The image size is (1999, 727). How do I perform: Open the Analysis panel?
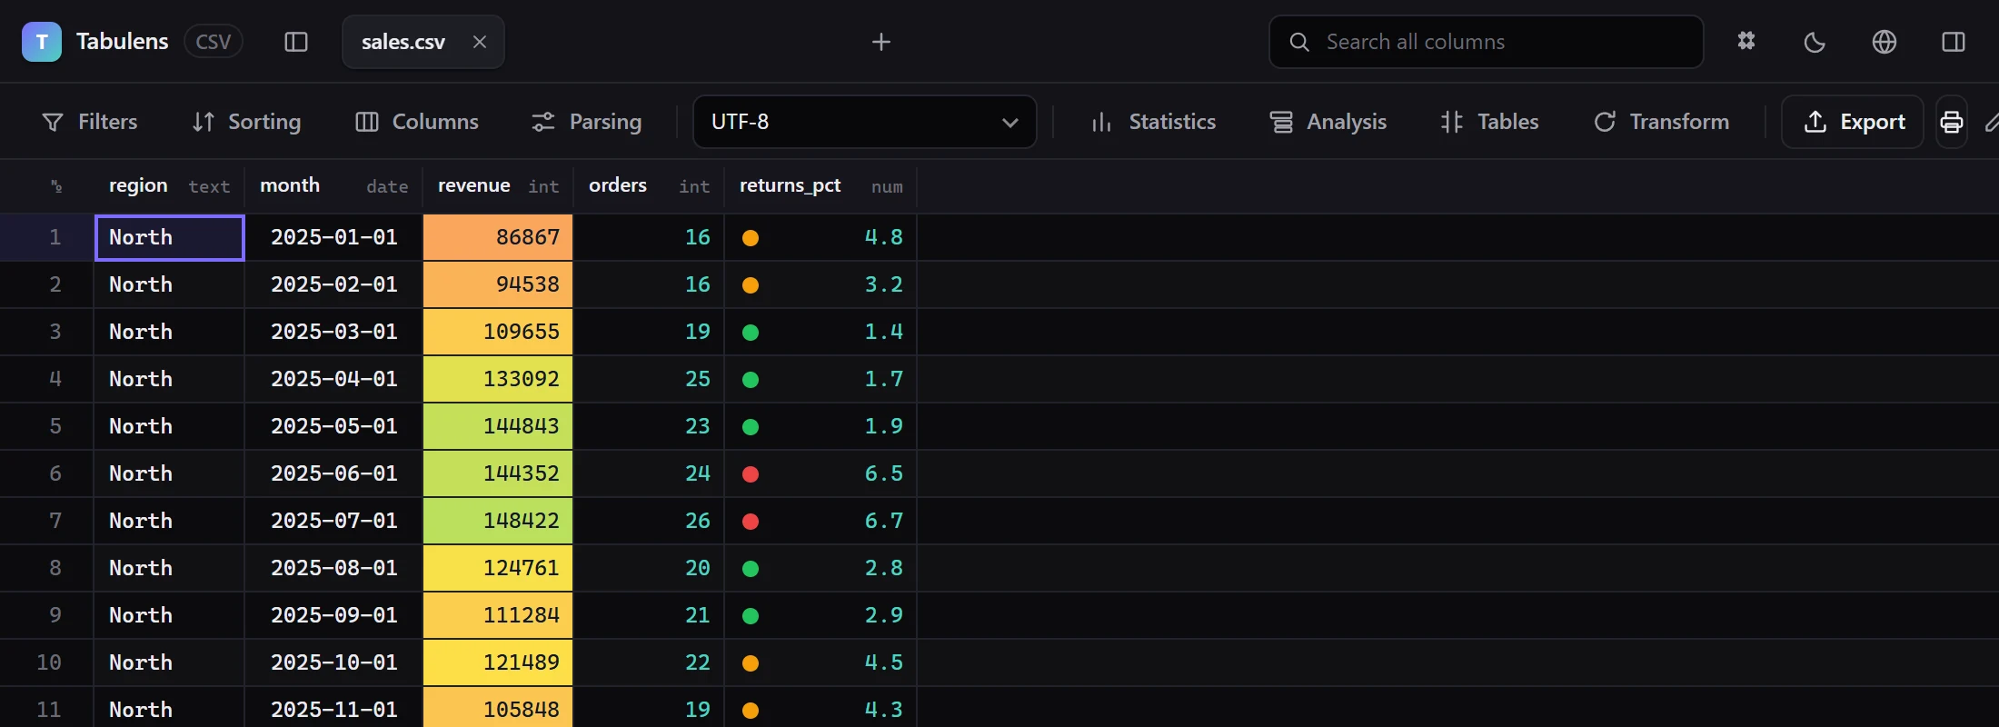click(x=1328, y=122)
